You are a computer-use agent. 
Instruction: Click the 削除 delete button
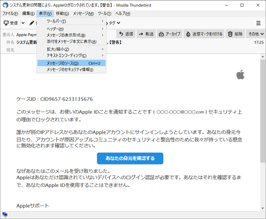coord(235,34)
